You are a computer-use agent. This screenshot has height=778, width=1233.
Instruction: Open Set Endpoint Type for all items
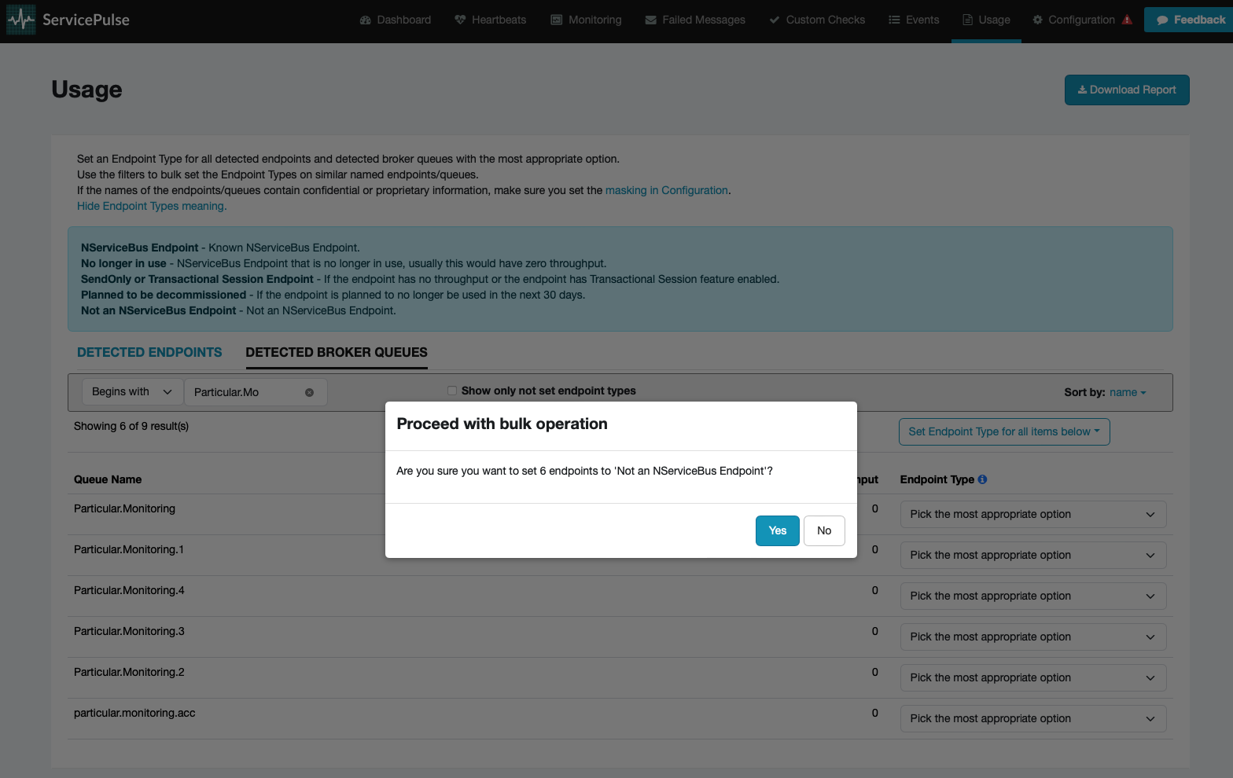(1004, 431)
